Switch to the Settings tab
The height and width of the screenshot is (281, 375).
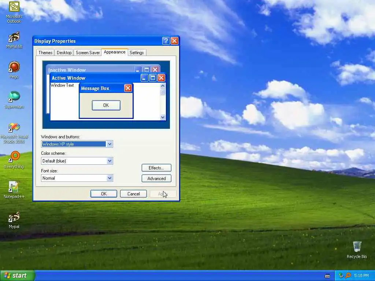click(x=137, y=53)
